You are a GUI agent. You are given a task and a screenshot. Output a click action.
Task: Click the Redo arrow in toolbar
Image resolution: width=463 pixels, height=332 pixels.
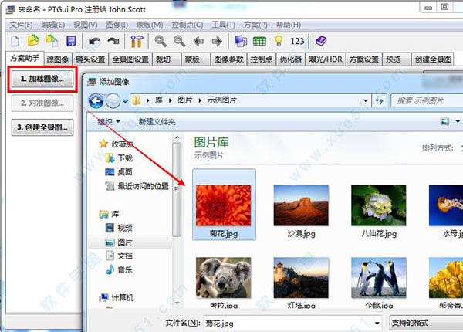tap(113, 41)
